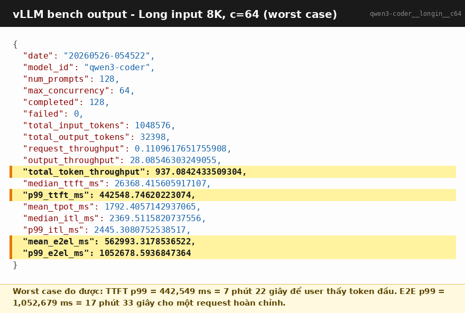Image resolution: width=465 pixels, height=313 pixels.
Task: Click the "request_throughput" value line
Action: point(127,148)
